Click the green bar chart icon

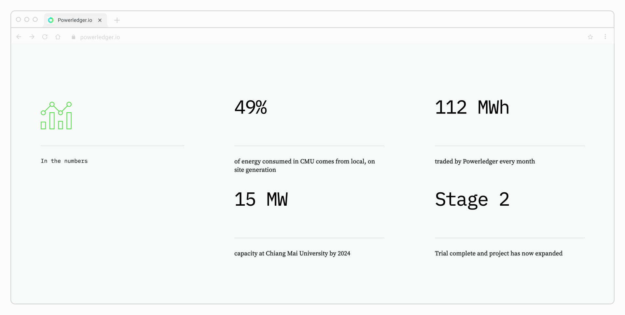56,116
